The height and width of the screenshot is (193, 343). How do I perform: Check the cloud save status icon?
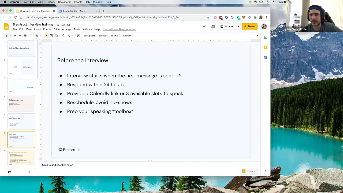pos(69,25)
